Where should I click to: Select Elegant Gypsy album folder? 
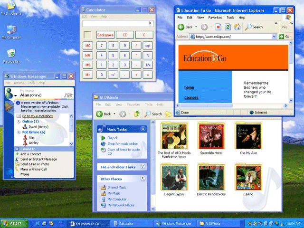(x=174, y=180)
